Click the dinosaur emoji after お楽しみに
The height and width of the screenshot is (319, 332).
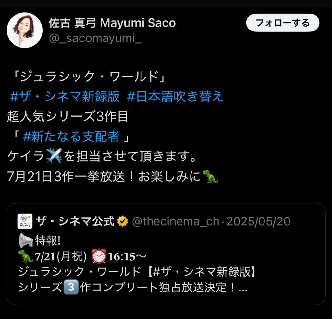click(x=210, y=176)
